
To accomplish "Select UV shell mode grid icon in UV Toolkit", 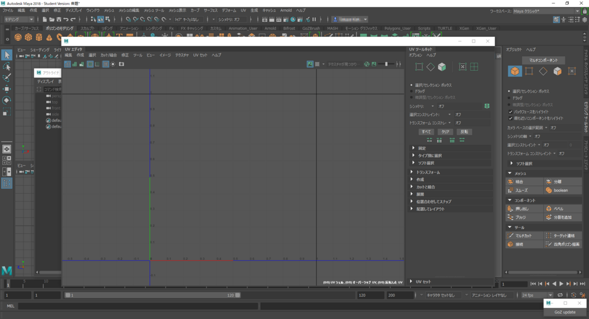I will [474, 67].
